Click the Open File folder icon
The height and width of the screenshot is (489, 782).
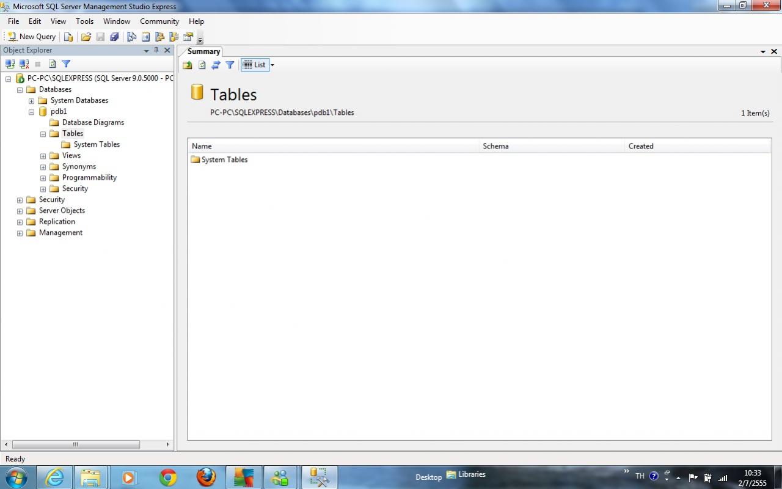pos(86,37)
